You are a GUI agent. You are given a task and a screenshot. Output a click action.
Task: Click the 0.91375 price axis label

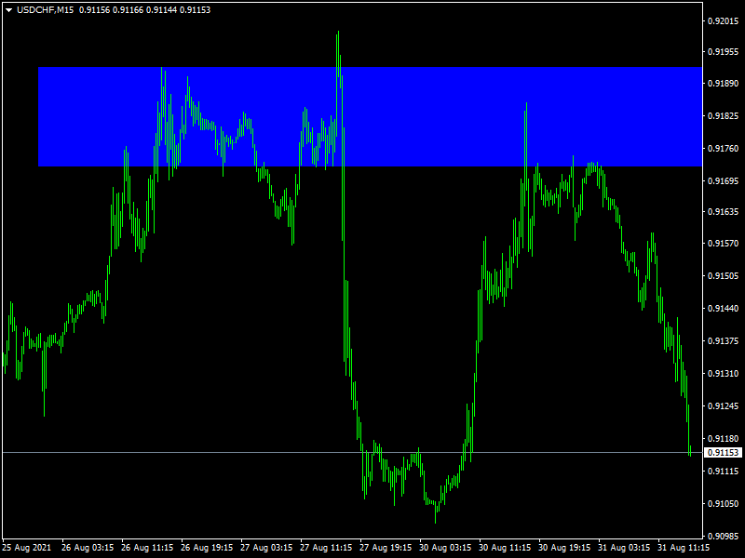tap(724, 340)
